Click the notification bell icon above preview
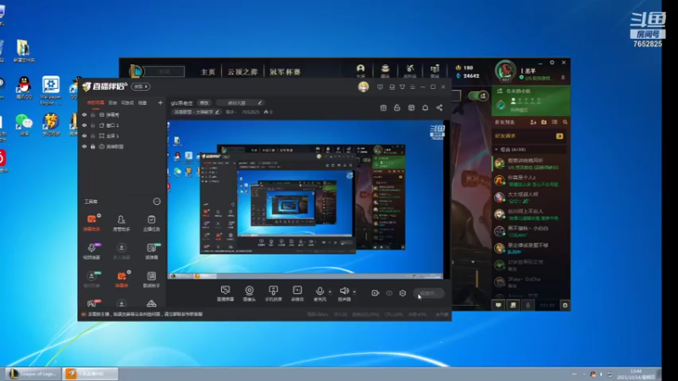678x381 pixels. click(425, 108)
